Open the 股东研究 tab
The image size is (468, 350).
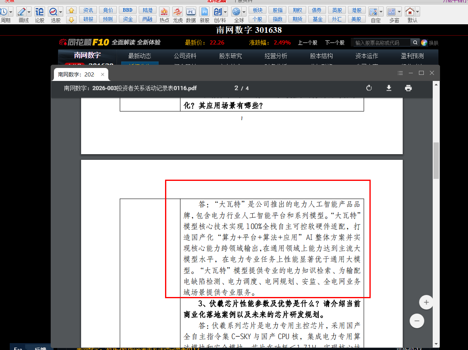[x=230, y=56]
